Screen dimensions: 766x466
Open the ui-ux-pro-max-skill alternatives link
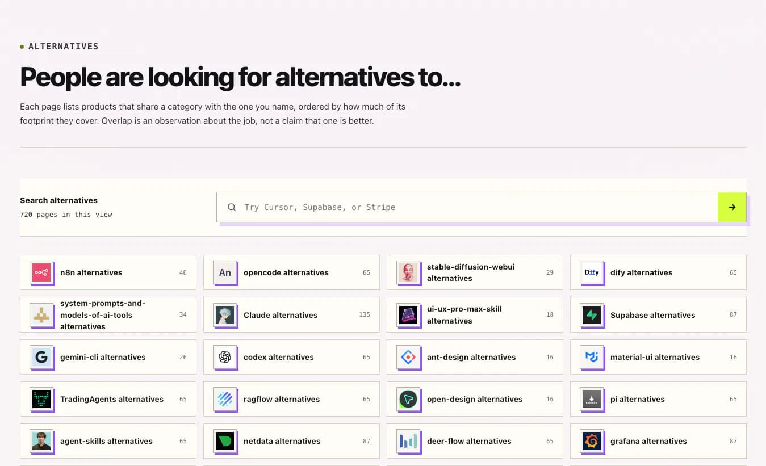click(x=475, y=315)
